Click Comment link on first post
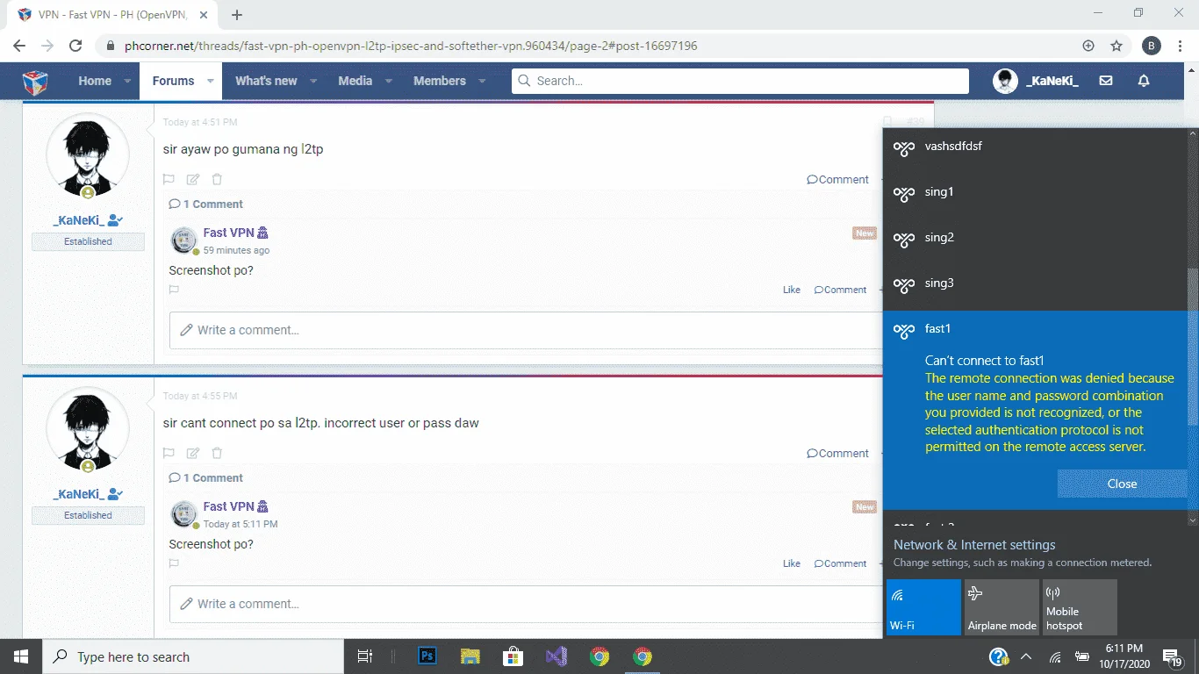The image size is (1199, 674). [x=837, y=179]
